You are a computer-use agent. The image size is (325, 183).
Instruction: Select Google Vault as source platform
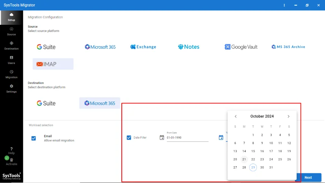241,47
